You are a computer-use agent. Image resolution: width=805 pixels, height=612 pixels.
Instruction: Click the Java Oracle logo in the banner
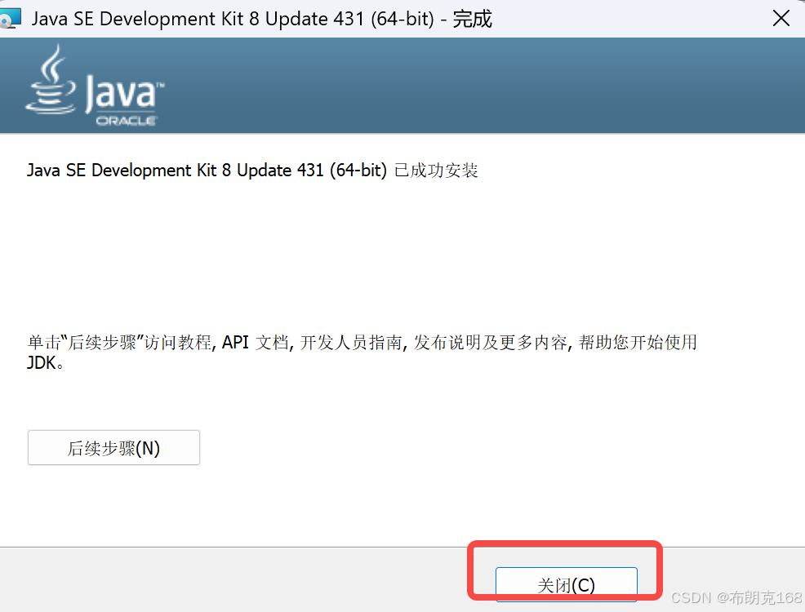click(x=95, y=86)
